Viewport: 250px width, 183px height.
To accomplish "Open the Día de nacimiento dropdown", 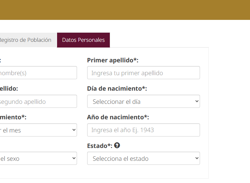I will click(x=144, y=101).
